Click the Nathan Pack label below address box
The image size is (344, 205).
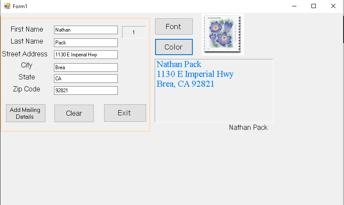point(248,128)
